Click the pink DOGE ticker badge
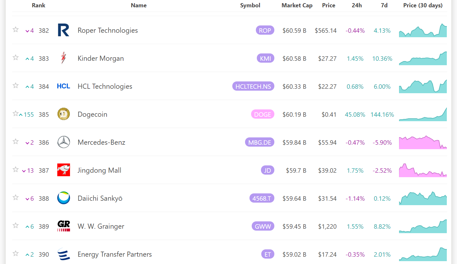This screenshot has height=264, width=457. click(x=263, y=115)
